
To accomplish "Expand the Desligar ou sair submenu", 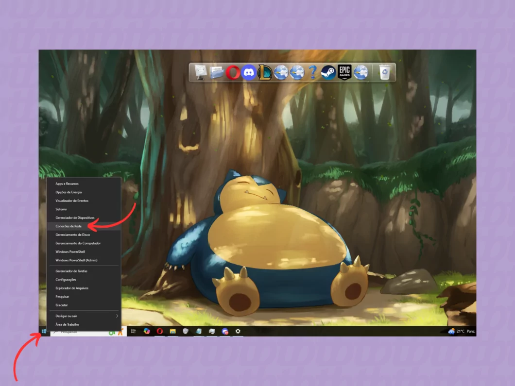I will tap(84, 316).
